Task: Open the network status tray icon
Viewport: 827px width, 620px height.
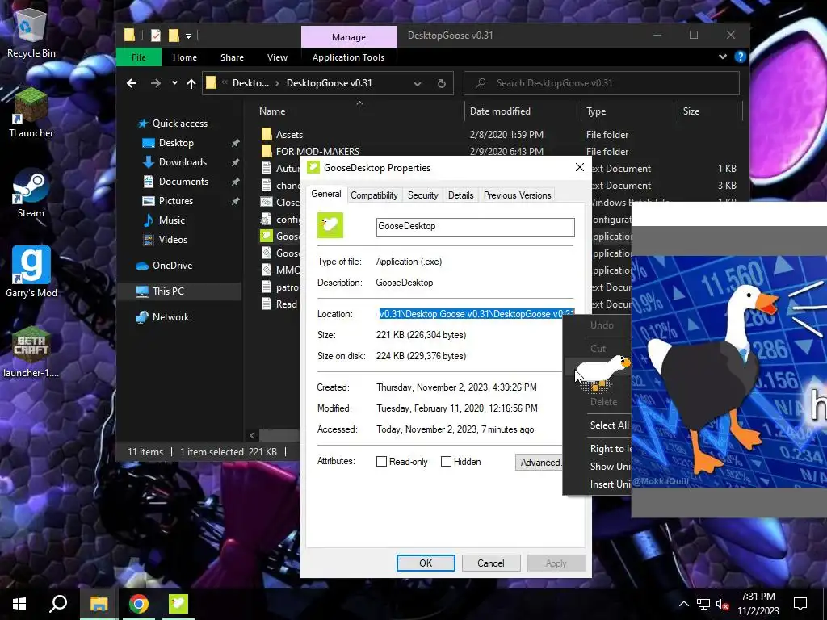Action: [x=703, y=604]
